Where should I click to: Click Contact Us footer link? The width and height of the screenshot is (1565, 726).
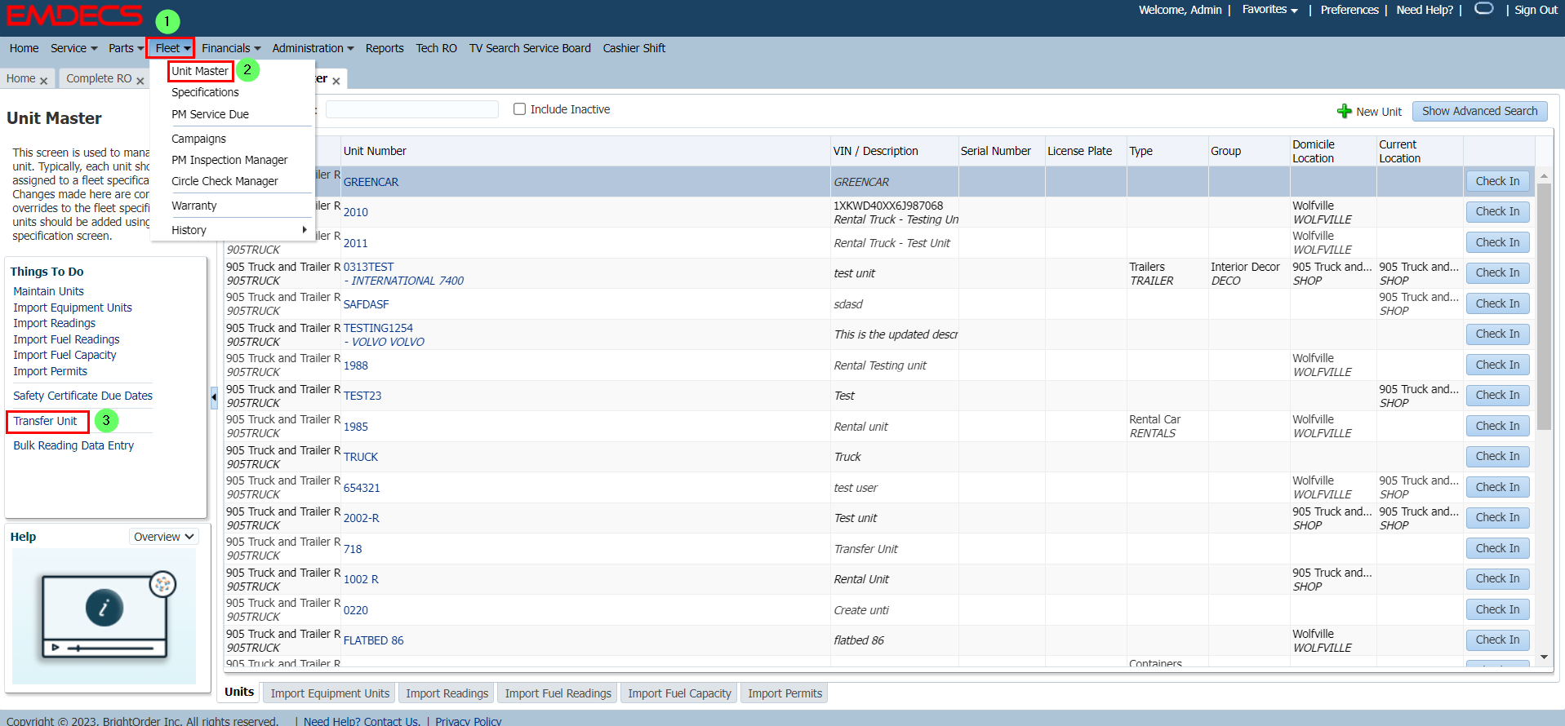click(362, 721)
